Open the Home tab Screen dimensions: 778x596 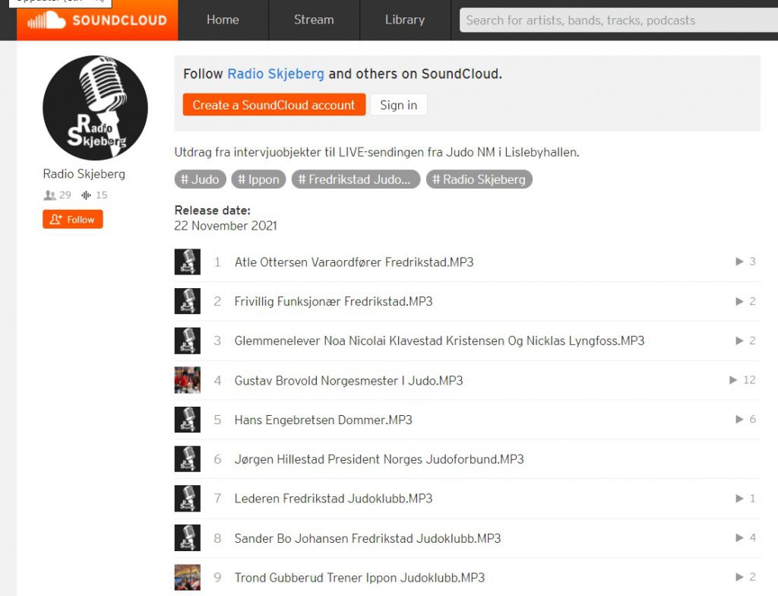(223, 20)
